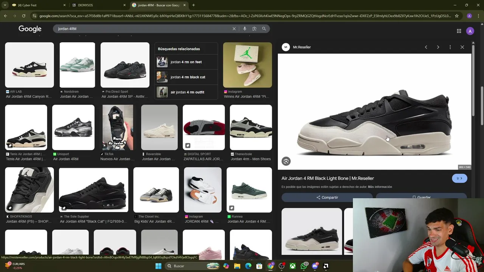The width and height of the screenshot is (484, 272).
Task: Open preview panel more options menu
Action: click(x=450, y=47)
